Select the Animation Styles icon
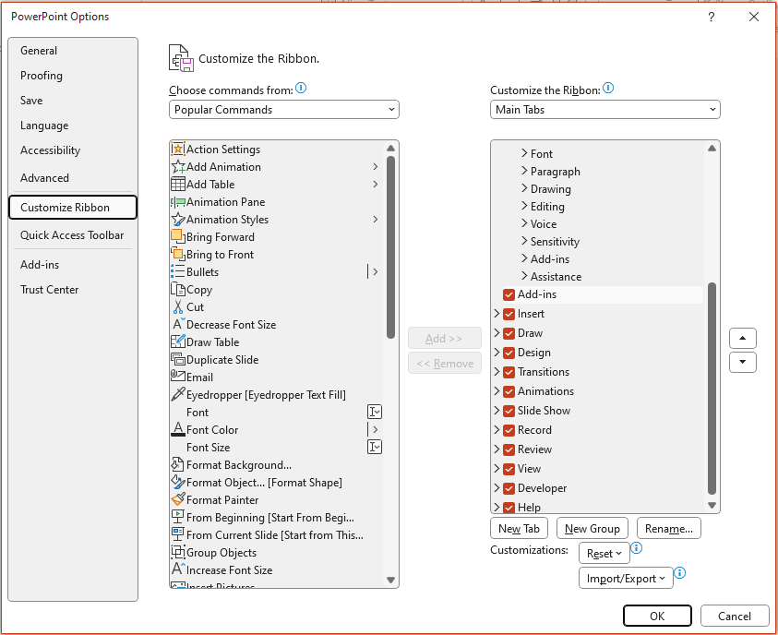The width and height of the screenshot is (778, 635). click(177, 220)
